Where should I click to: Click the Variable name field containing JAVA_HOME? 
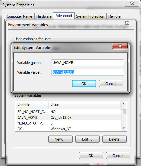[88, 63]
